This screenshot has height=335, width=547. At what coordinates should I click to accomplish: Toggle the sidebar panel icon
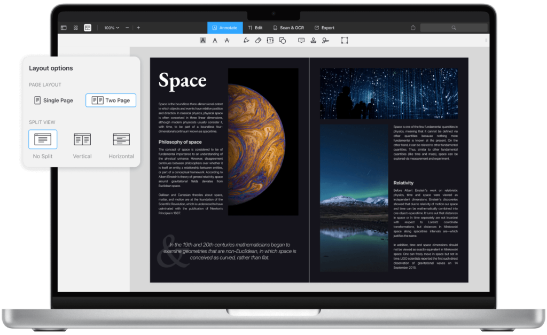64,28
